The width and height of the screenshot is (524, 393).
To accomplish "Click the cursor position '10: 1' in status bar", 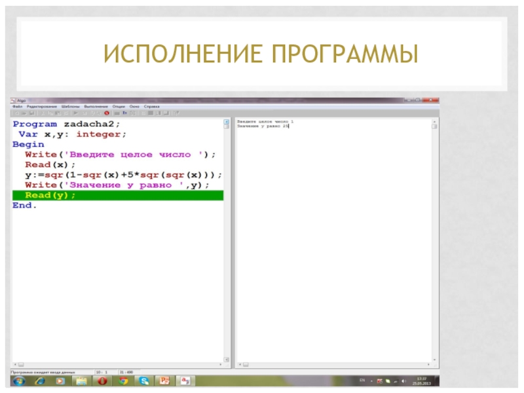I will pos(102,372).
